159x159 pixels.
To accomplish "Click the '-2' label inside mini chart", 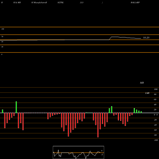I will (102, 155).
